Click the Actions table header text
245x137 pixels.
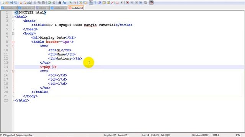[x=64, y=59]
